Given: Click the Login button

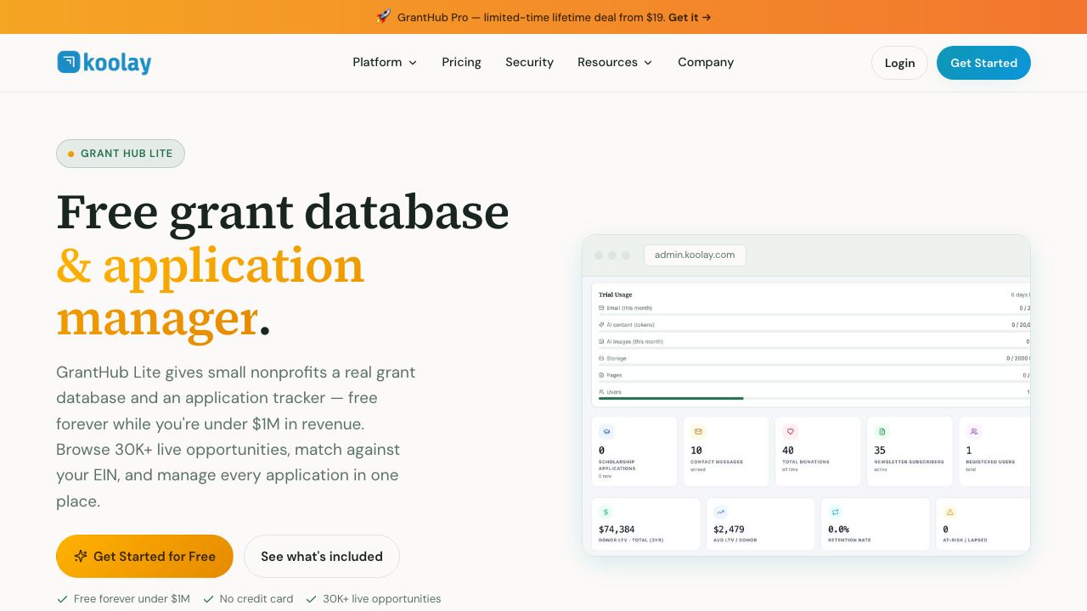Looking at the screenshot, I should (x=899, y=63).
